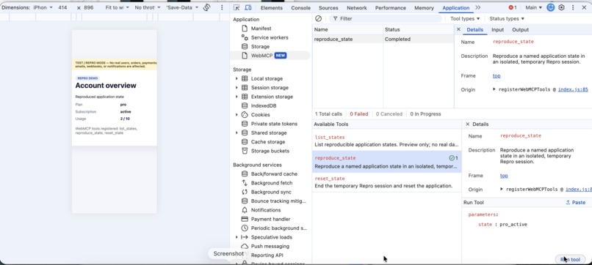Select list_states in Available Tools

point(387,141)
